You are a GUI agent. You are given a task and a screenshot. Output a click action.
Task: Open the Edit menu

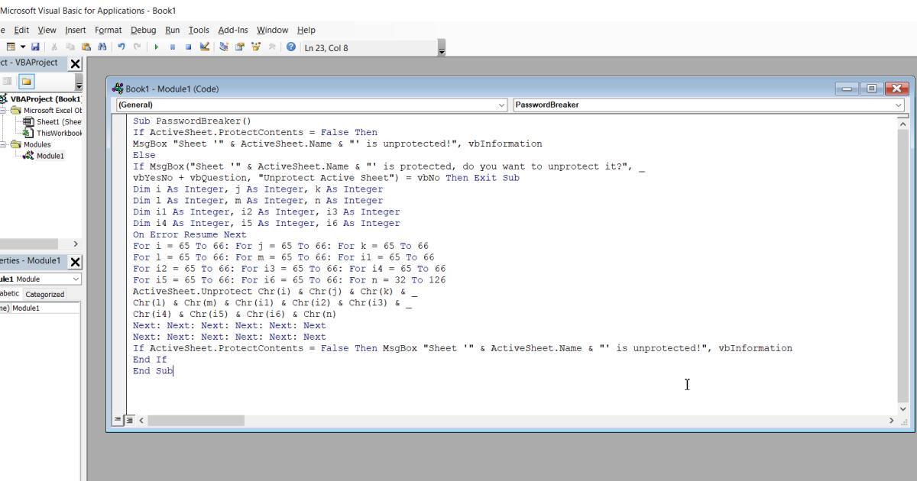[x=21, y=30]
